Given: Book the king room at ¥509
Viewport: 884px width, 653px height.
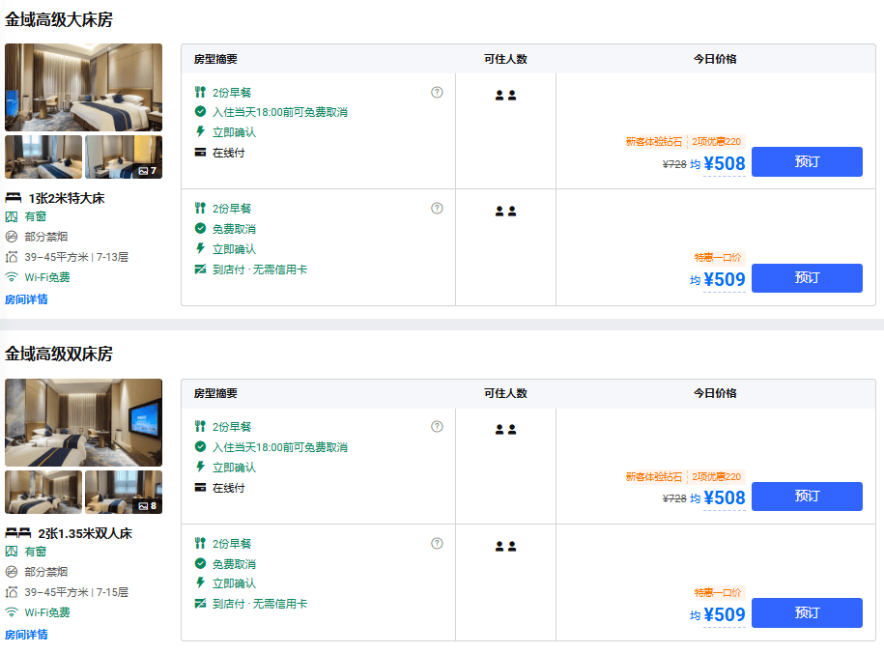Looking at the screenshot, I should 807,278.
